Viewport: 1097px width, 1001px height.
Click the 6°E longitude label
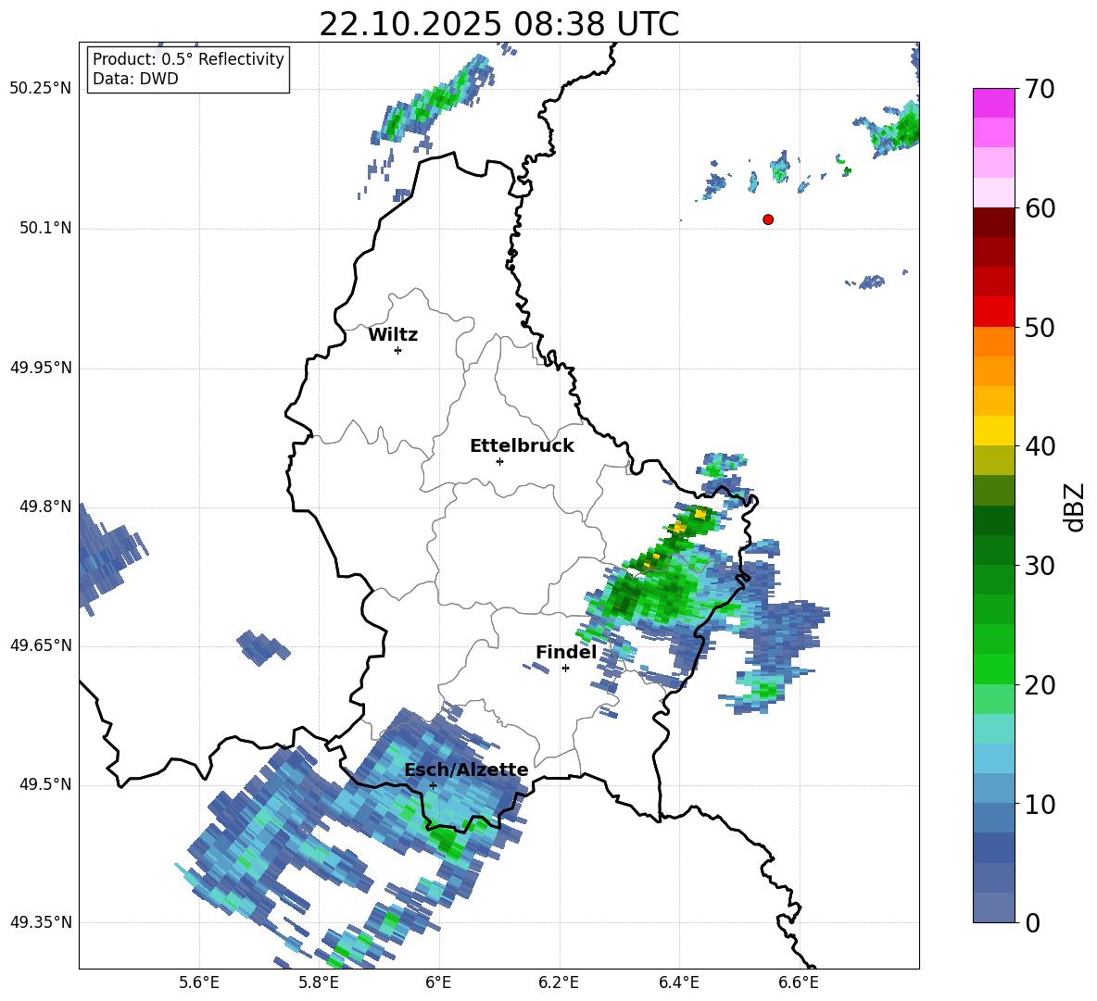438,982
